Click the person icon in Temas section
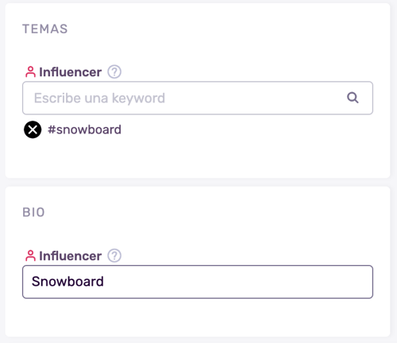This screenshot has width=397, height=343. [30, 71]
